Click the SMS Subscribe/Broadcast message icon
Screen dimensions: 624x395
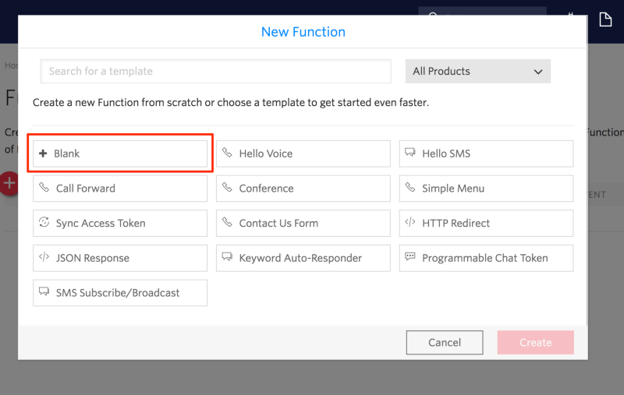coord(44,292)
